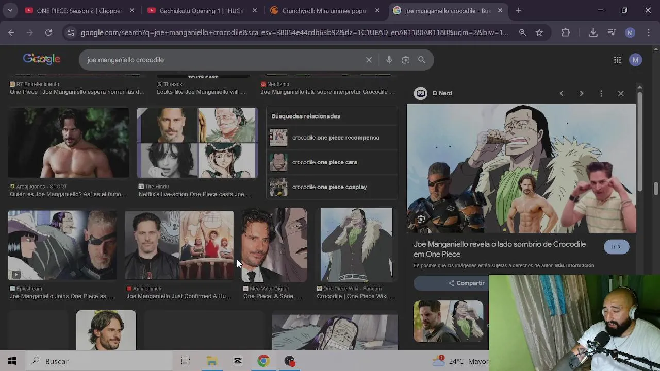
Task: Open related search crocodile one piece recompensa
Action: 332,138
